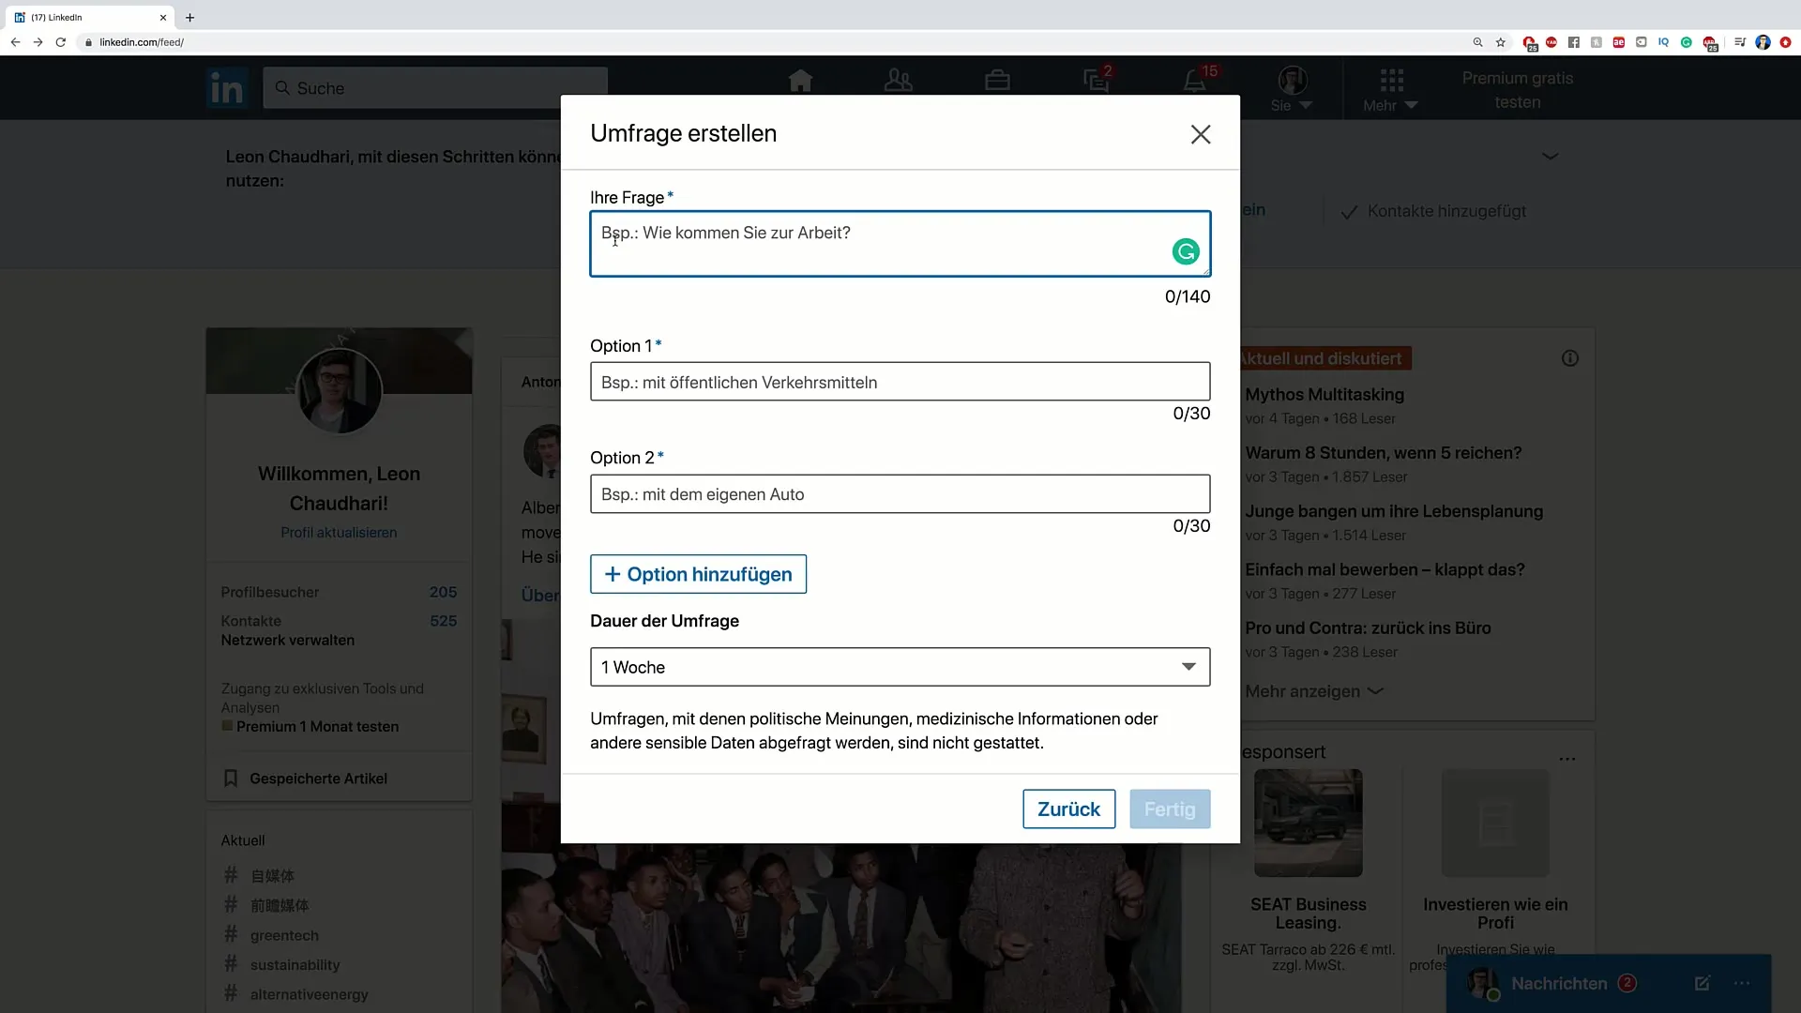Viewport: 1801px width, 1013px height.
Task: Open the SEAT Business Leasing ad image
Action: [x=1308, y=823]
